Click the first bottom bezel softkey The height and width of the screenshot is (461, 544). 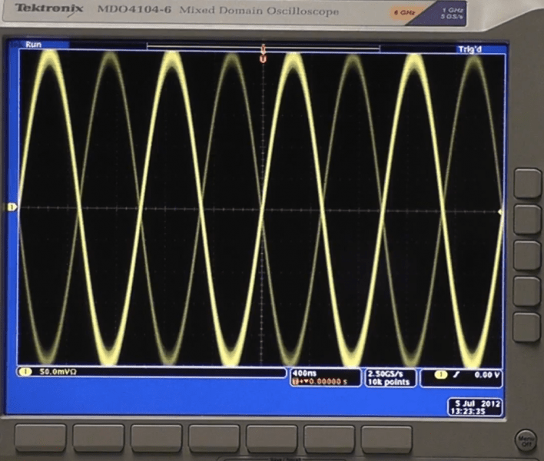(41, 438)
